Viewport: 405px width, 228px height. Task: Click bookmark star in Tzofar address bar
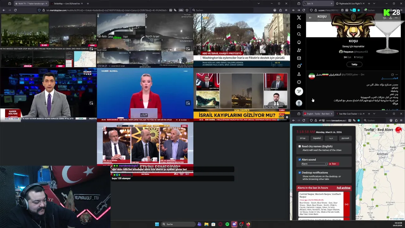click(358, 120)
